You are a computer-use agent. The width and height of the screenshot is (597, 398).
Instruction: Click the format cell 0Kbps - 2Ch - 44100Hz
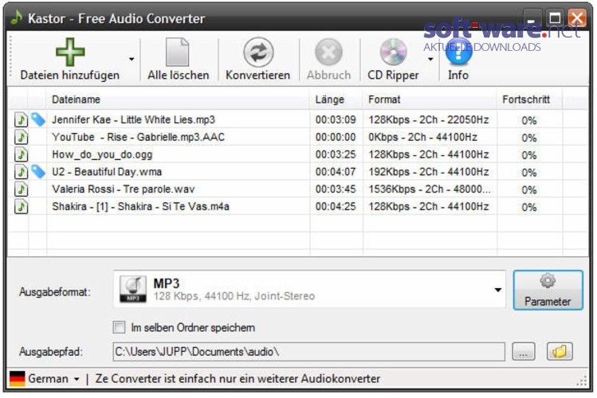coord(422,137)
